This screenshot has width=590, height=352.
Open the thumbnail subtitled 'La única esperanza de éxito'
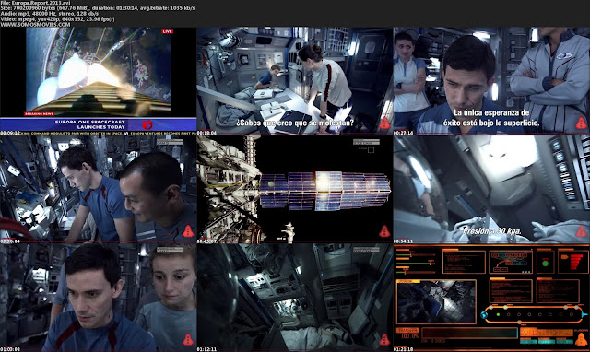[x=491, y=81]
